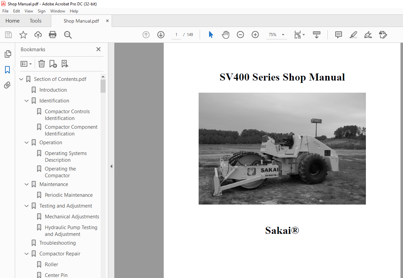This screenshot has height=278, width=403.
Task: Click the cloud upload icon
Action: coord(38,35)
